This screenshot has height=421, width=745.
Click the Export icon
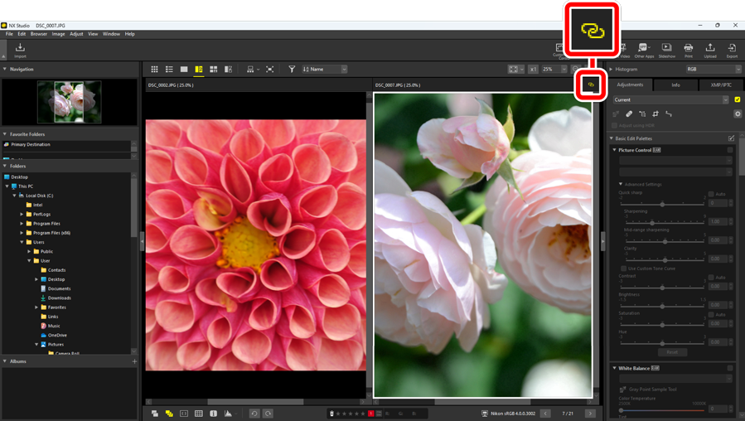732,51
